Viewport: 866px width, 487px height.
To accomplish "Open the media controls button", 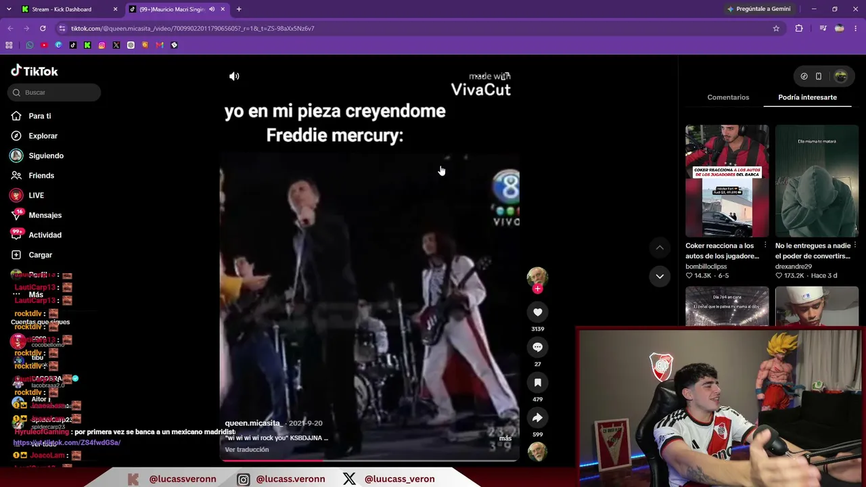I will (x=823, y=28).
